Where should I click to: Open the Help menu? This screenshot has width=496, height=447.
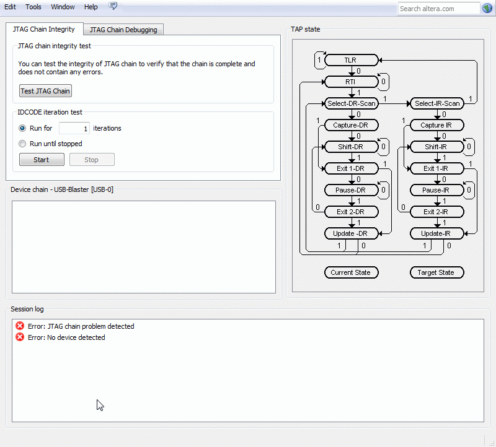pos(91,7)
